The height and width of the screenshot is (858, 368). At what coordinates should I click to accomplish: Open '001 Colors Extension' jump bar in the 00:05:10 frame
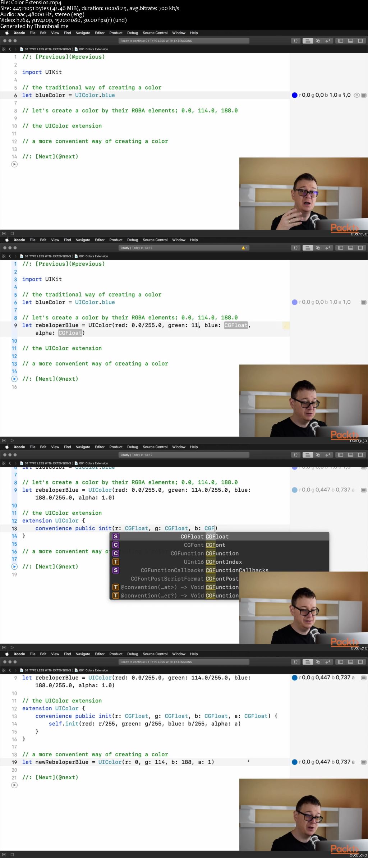point(91,463)
